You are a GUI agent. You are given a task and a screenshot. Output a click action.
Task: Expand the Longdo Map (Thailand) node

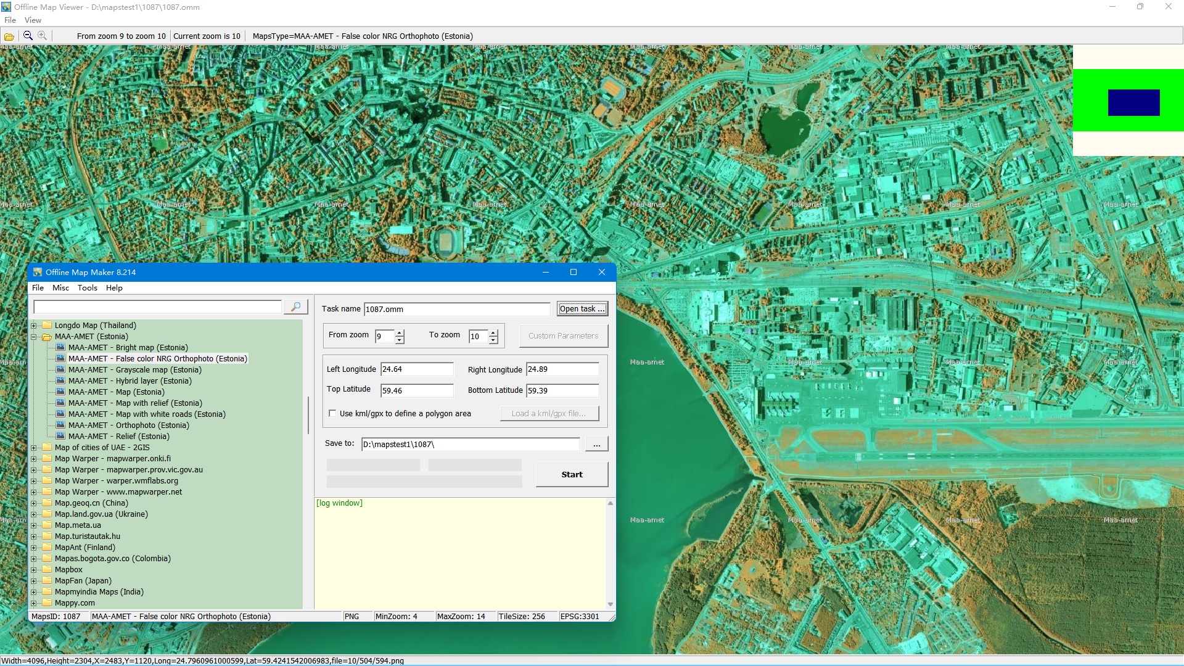tap(34, 326)
